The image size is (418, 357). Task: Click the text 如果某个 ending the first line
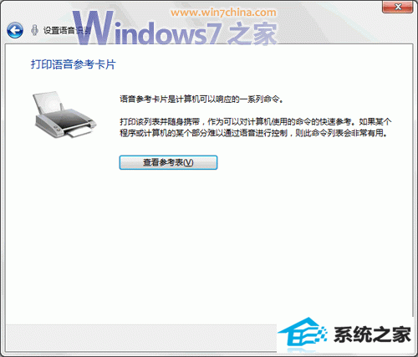point(375,122)
